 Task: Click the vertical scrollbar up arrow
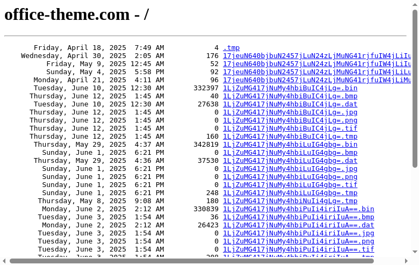pos(415,4)
